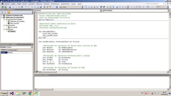Click the Outdent icon in Edit toolbar

pos(104,7)
